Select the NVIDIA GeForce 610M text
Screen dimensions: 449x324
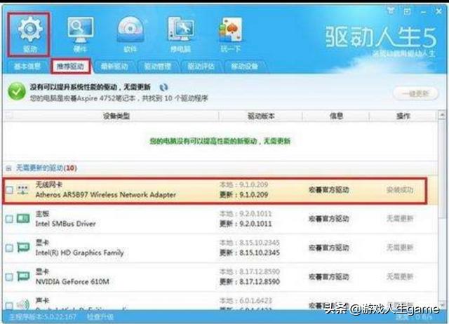tap(72, 282)
